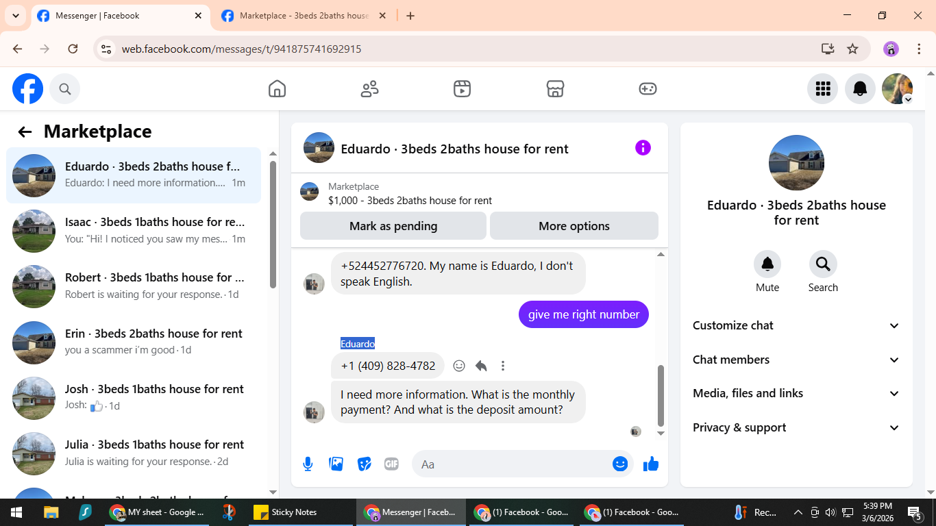
Task: View site information icon in address bar
Action: tap(106, 49)
